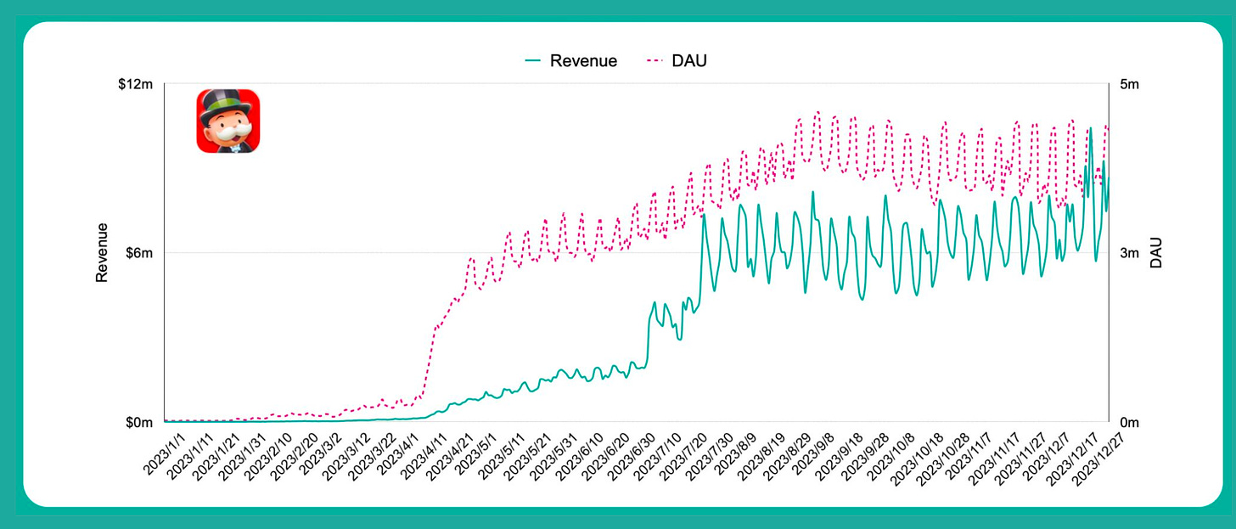Select the vertical Revenue axis title
Image resolution: width=1236 pixels, height=529 pixels.
coord(102,253)
